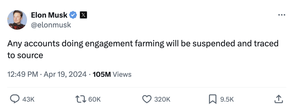
Task: Click the blue verified checkmark badge
Action: [73, 15]
